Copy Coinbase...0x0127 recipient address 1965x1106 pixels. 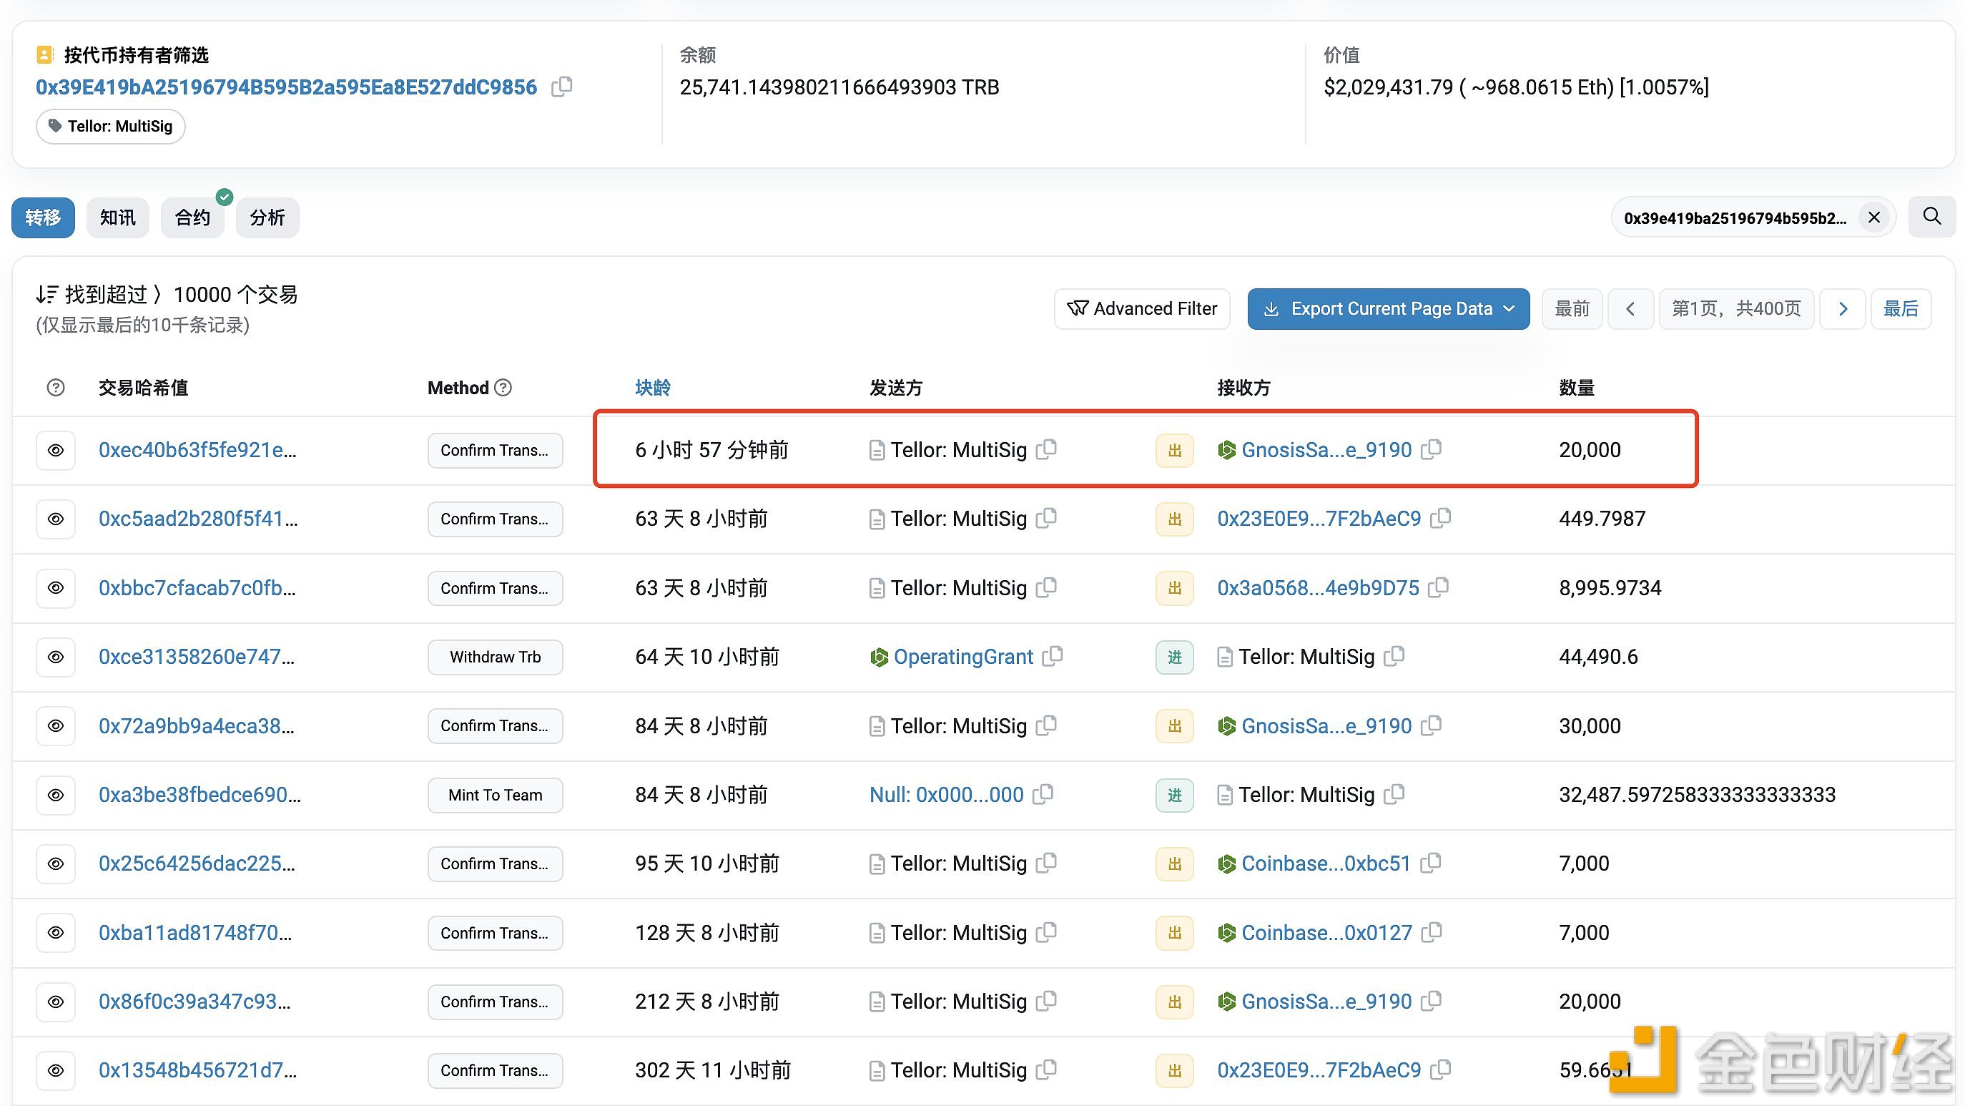1432,933
